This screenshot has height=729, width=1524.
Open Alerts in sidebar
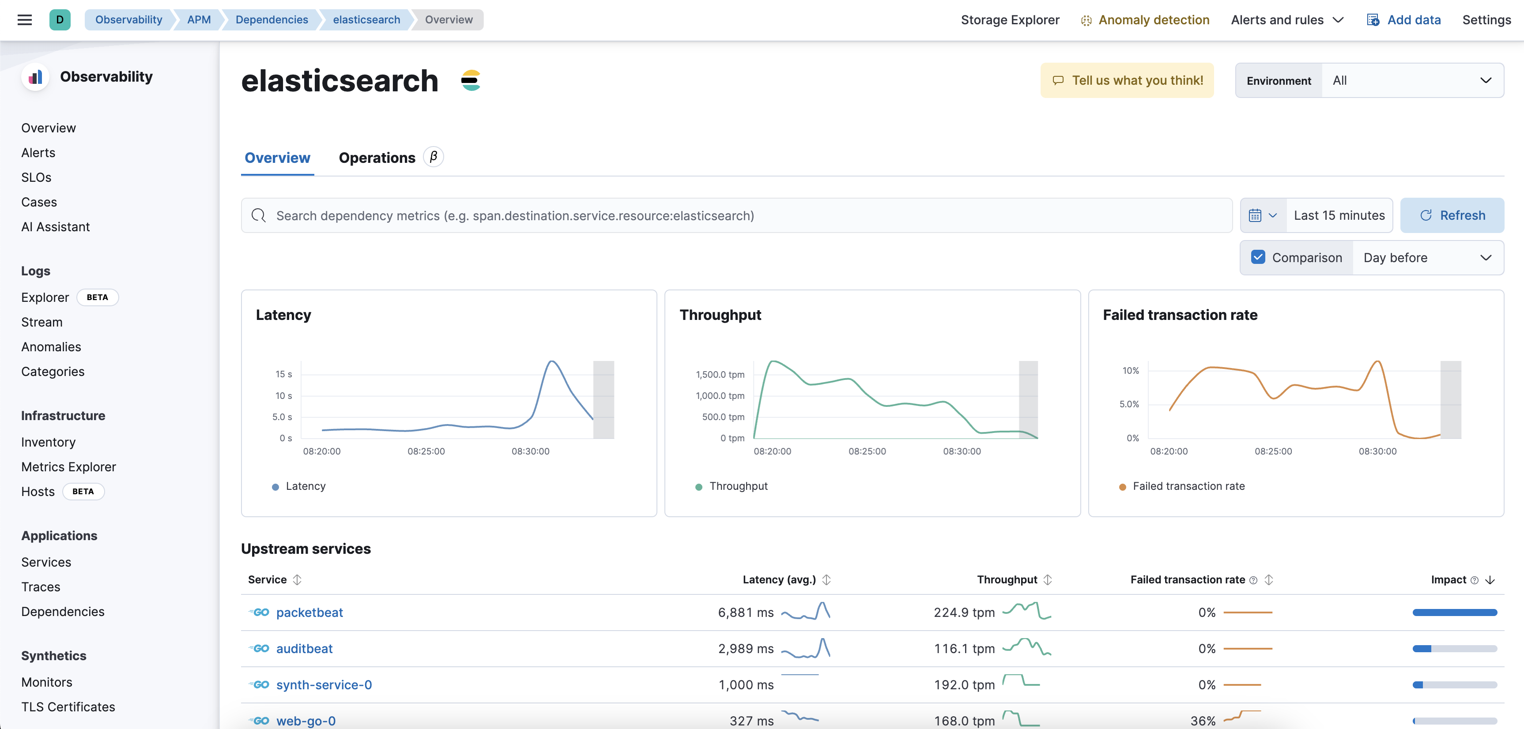pyautogui.click(x=38, y=153)
